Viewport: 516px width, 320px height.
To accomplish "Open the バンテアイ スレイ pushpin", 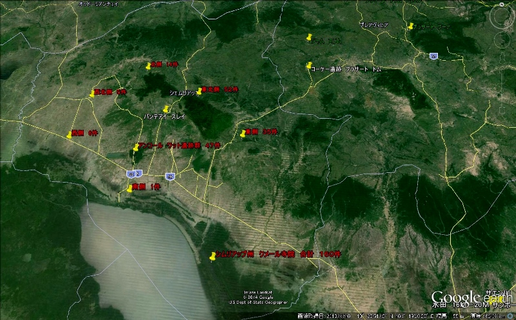I will [166, 109].
